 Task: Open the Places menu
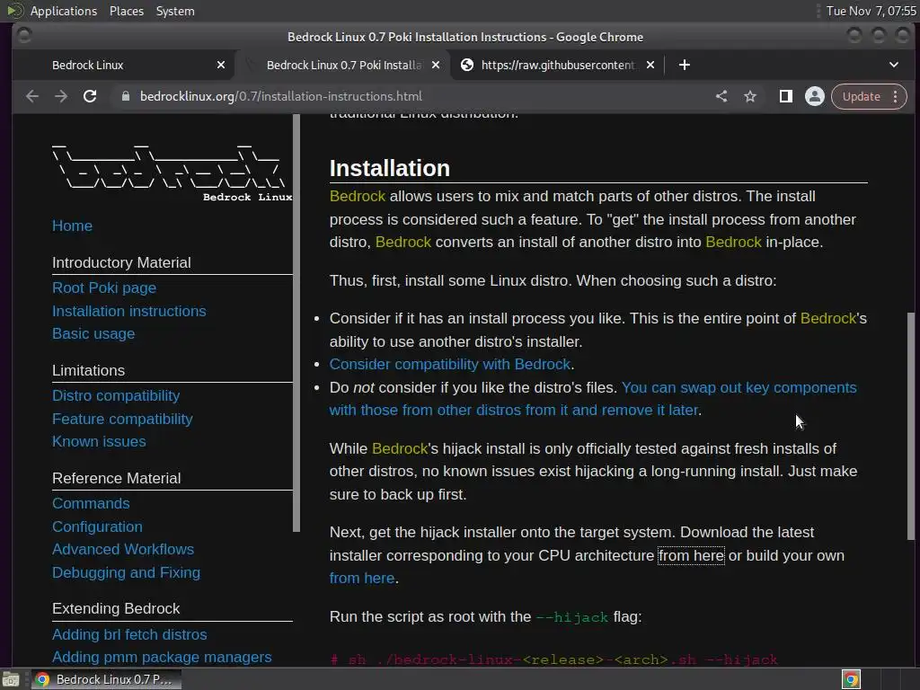tap(127, 11)
